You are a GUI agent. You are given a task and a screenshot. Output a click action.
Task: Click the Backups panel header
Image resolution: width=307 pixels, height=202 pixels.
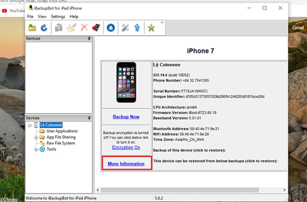pyautogui.click(x=59, y=39)
